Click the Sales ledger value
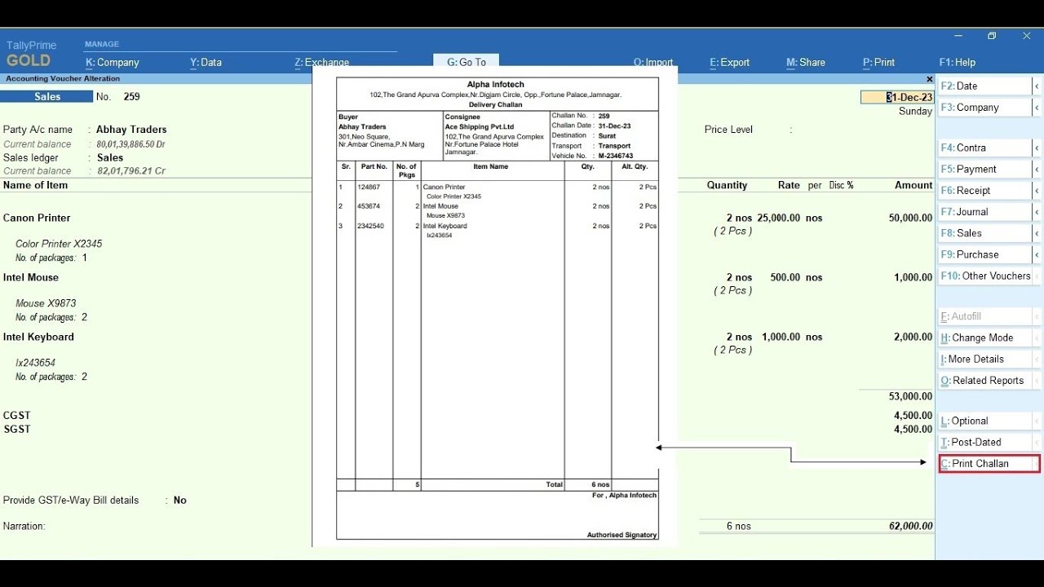Viewport: 1044px width, 587px height. [110, 158]
